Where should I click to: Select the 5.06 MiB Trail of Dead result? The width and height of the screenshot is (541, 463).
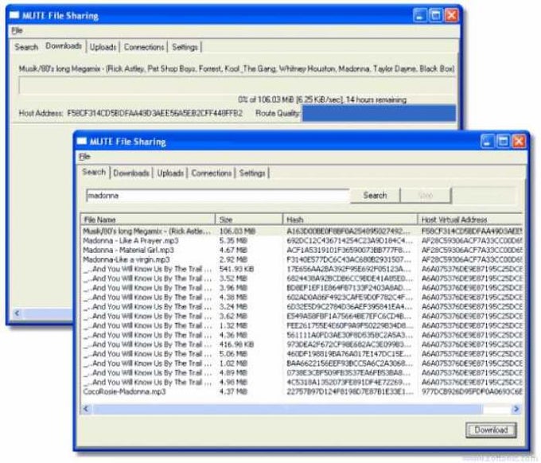click(302, 354)
